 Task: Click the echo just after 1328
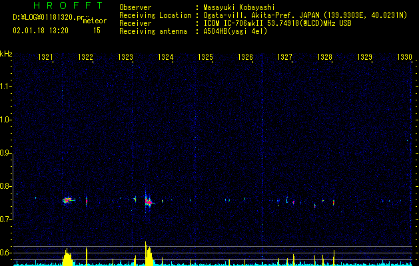334,203
